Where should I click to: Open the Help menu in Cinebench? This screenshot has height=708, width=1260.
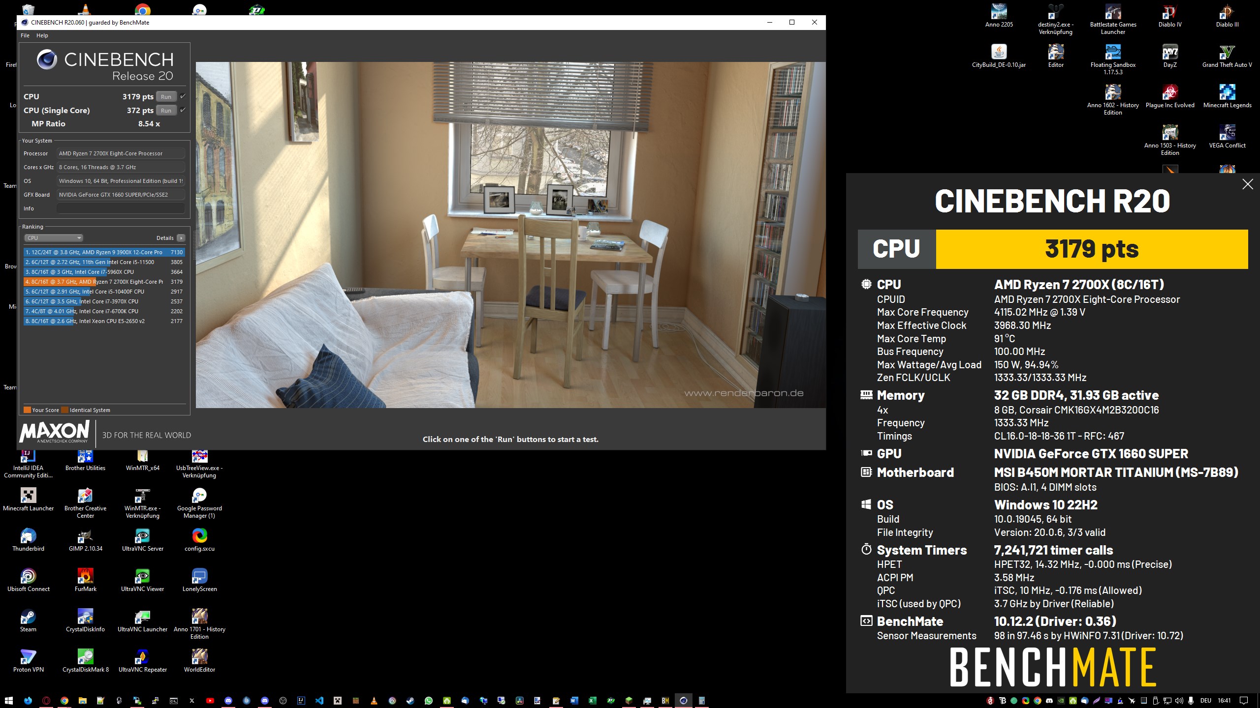tap(42, 35)
